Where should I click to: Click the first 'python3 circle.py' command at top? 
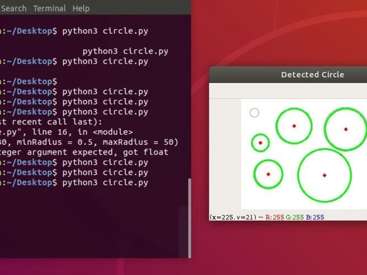(105, 31)
